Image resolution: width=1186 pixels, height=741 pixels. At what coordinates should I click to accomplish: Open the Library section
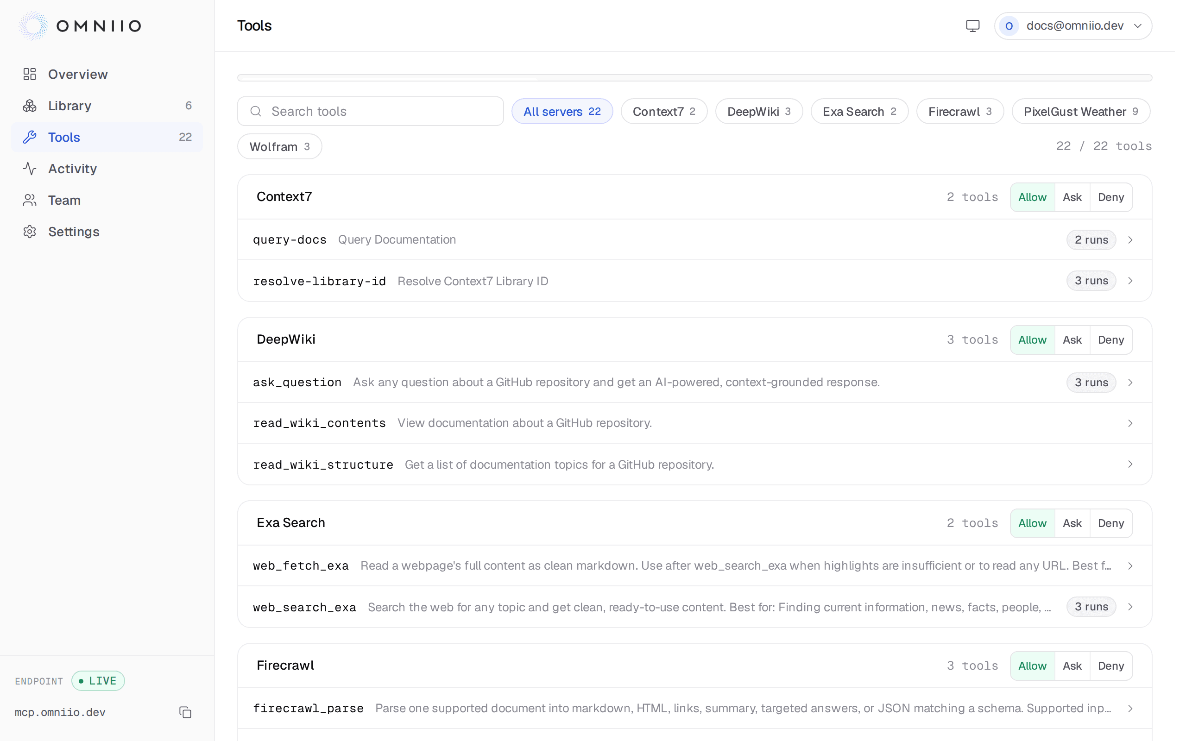click(107, 106)
